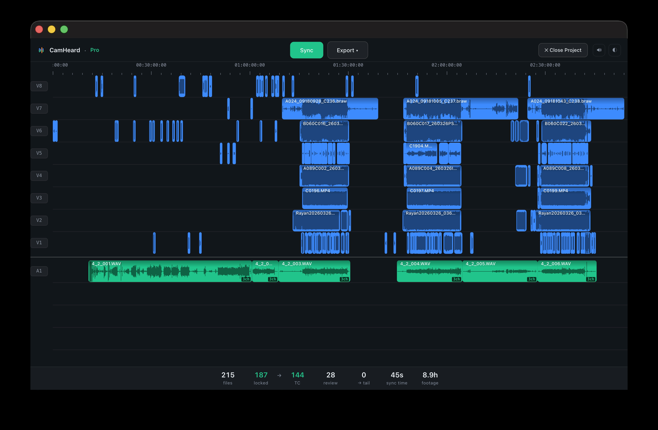658x430 pixels.
Task: Click the 8.9h footage stat
Action: 430,378
